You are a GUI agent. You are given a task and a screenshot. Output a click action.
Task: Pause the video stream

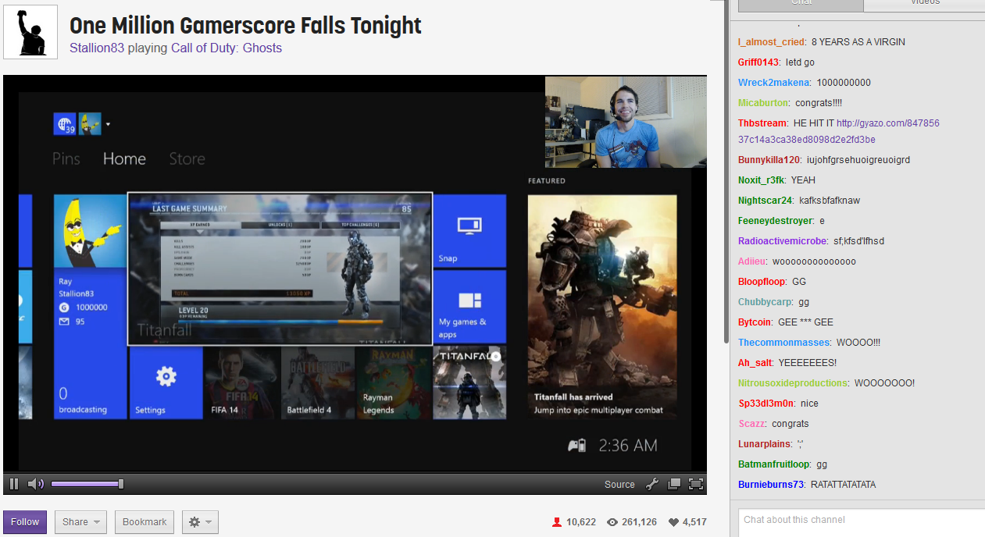pyautogui.click(x=14, y=484)
